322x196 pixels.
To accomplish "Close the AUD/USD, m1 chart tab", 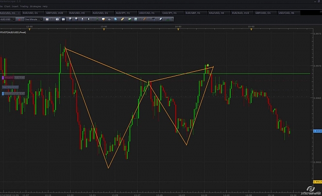I will pyautogui.click(x=19, y=13).
